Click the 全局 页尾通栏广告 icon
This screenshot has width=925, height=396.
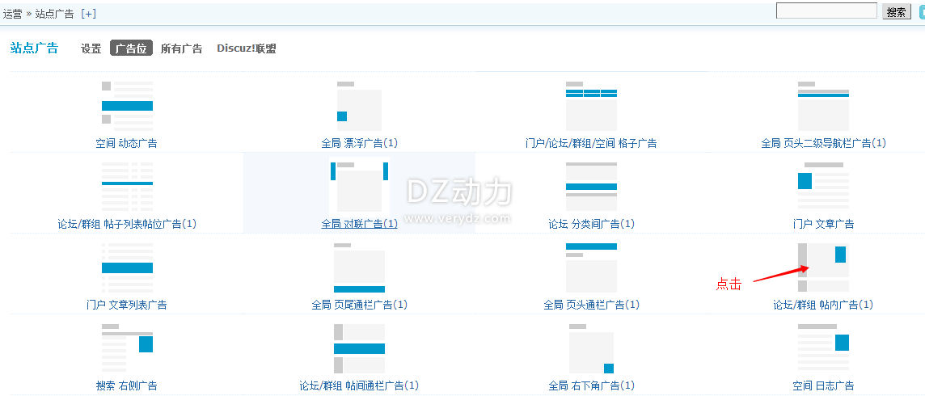[x=359, y=268]
